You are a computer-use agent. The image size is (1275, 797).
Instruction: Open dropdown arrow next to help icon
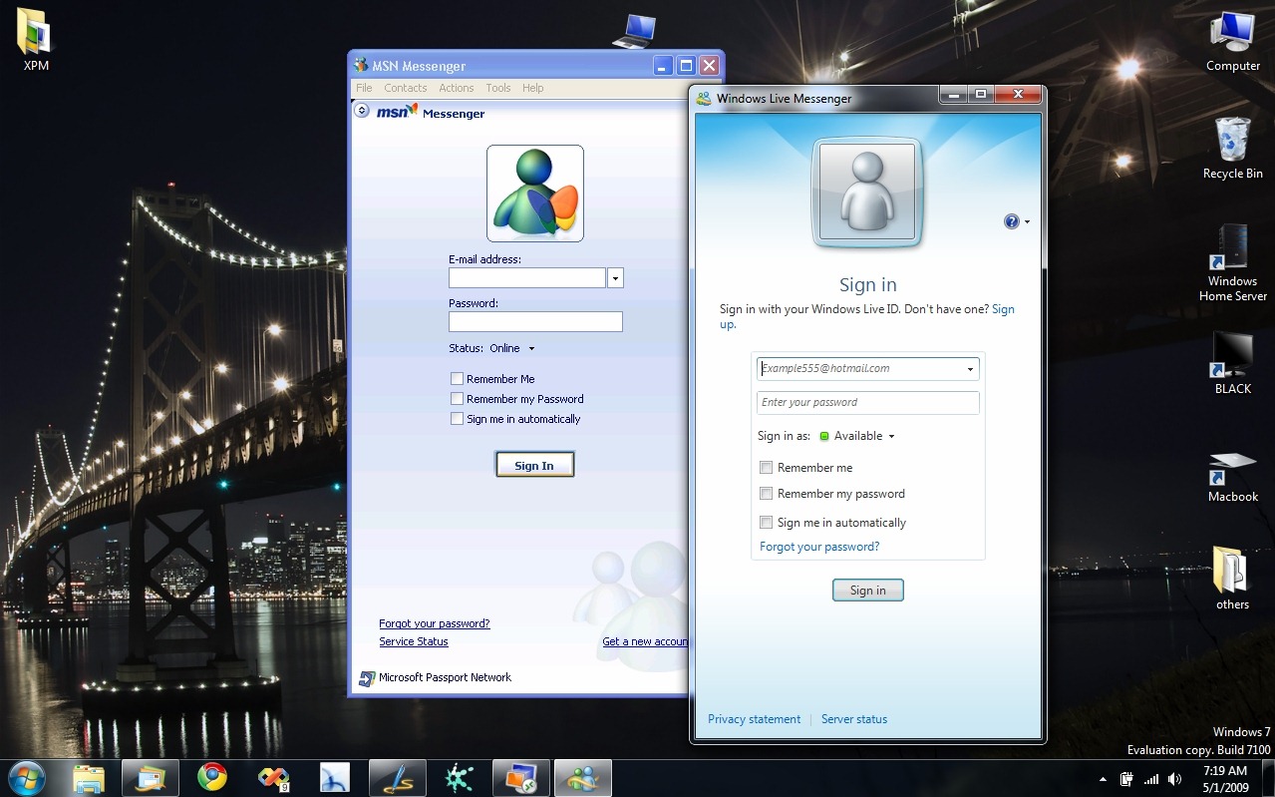click(x=1027, y=221)
